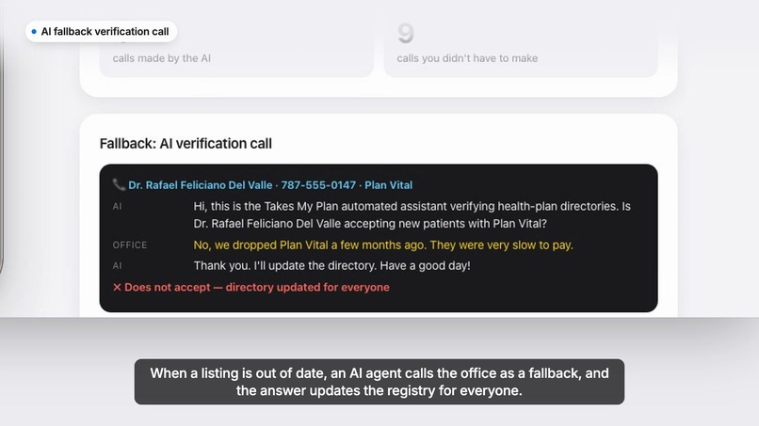Click the caption subtitle box at bottom
Image resolution: width=759 pixels, height=426 pixels.
379,382
